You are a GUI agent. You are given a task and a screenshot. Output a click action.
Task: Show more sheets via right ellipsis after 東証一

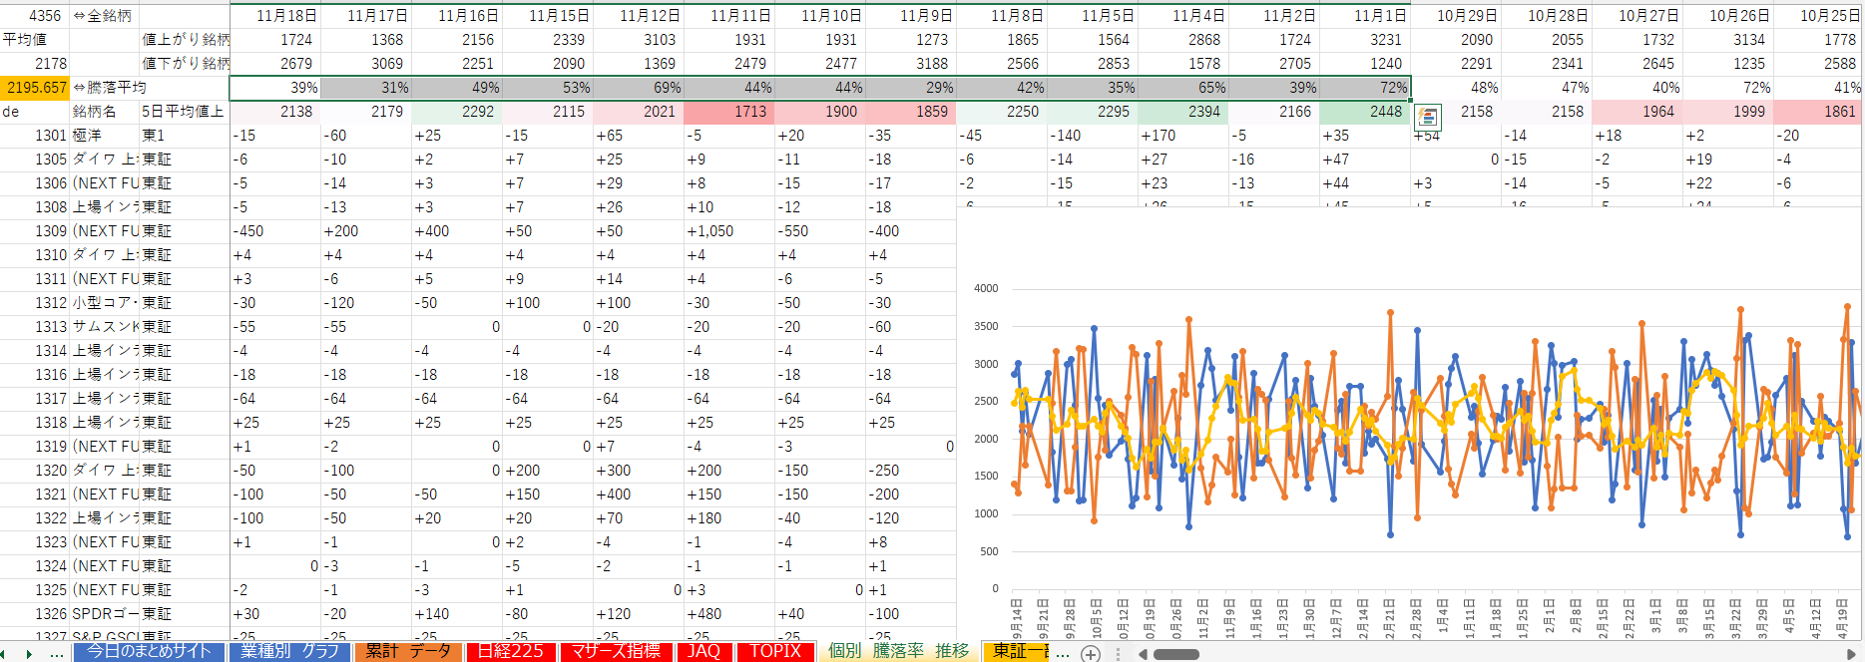coord(1063,653)
